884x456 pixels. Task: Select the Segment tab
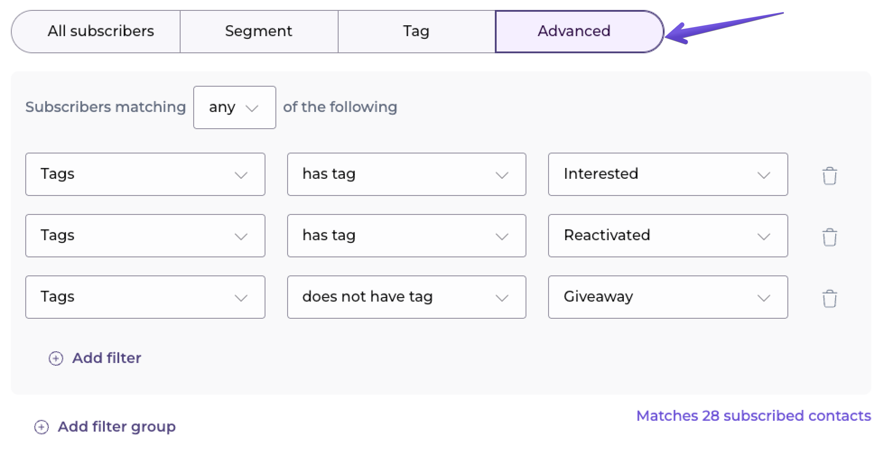tap(259, 31)
